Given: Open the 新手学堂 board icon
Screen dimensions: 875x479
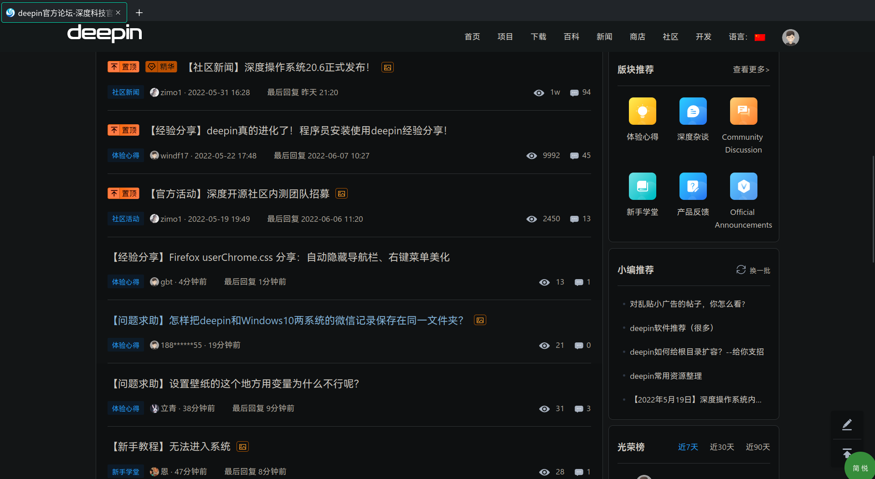Looking at the screenshot, I should tap(643, 186).
